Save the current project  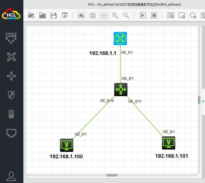54,15
